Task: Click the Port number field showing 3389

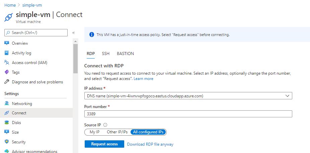Action: click(x=188, y=114)
